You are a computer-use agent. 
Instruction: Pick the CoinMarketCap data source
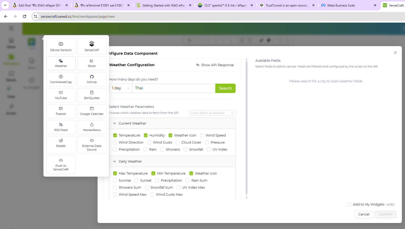pos(61,79)
